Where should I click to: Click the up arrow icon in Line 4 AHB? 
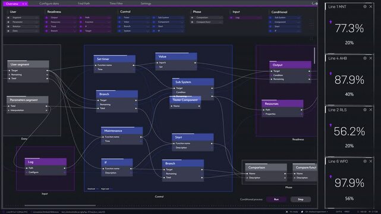(x=330, y=74)
